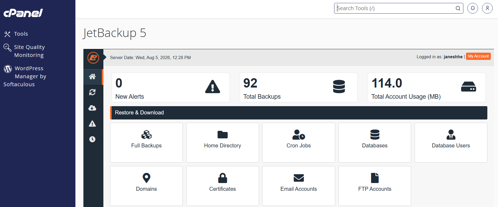Open Home Directory restore tile
This screenshot has width=498, height=207.
click(222, 143)
